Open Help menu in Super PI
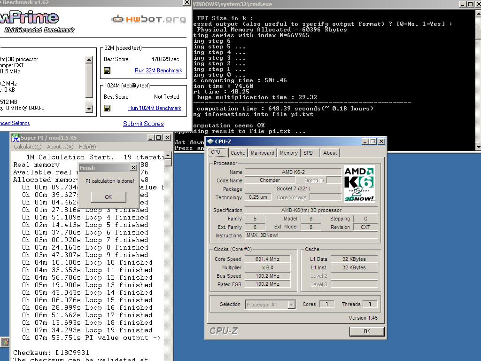481x361 pixels. (87, 147)
